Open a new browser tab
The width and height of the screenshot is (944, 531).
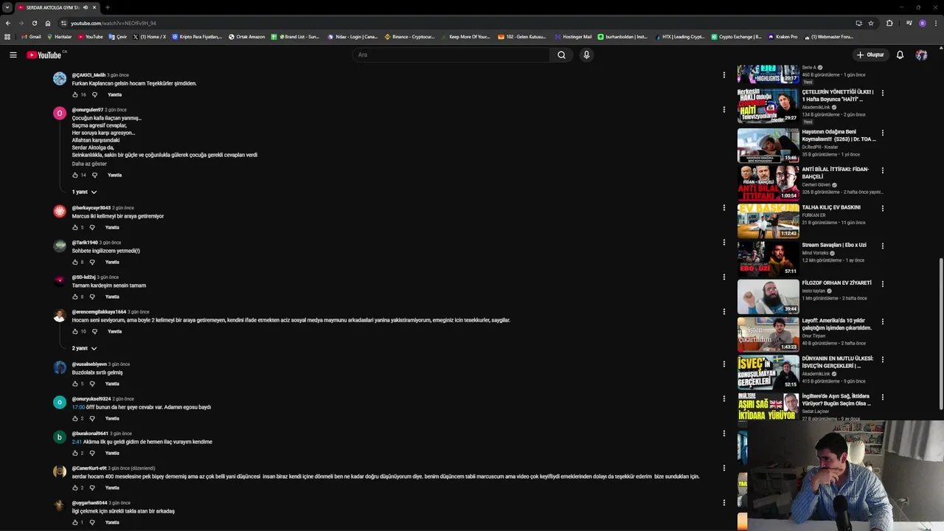coord(107,7)
